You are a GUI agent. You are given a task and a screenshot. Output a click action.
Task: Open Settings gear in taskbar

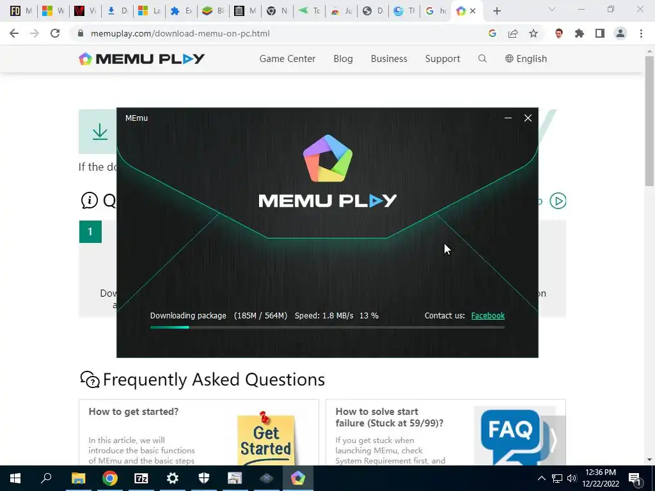173,478
